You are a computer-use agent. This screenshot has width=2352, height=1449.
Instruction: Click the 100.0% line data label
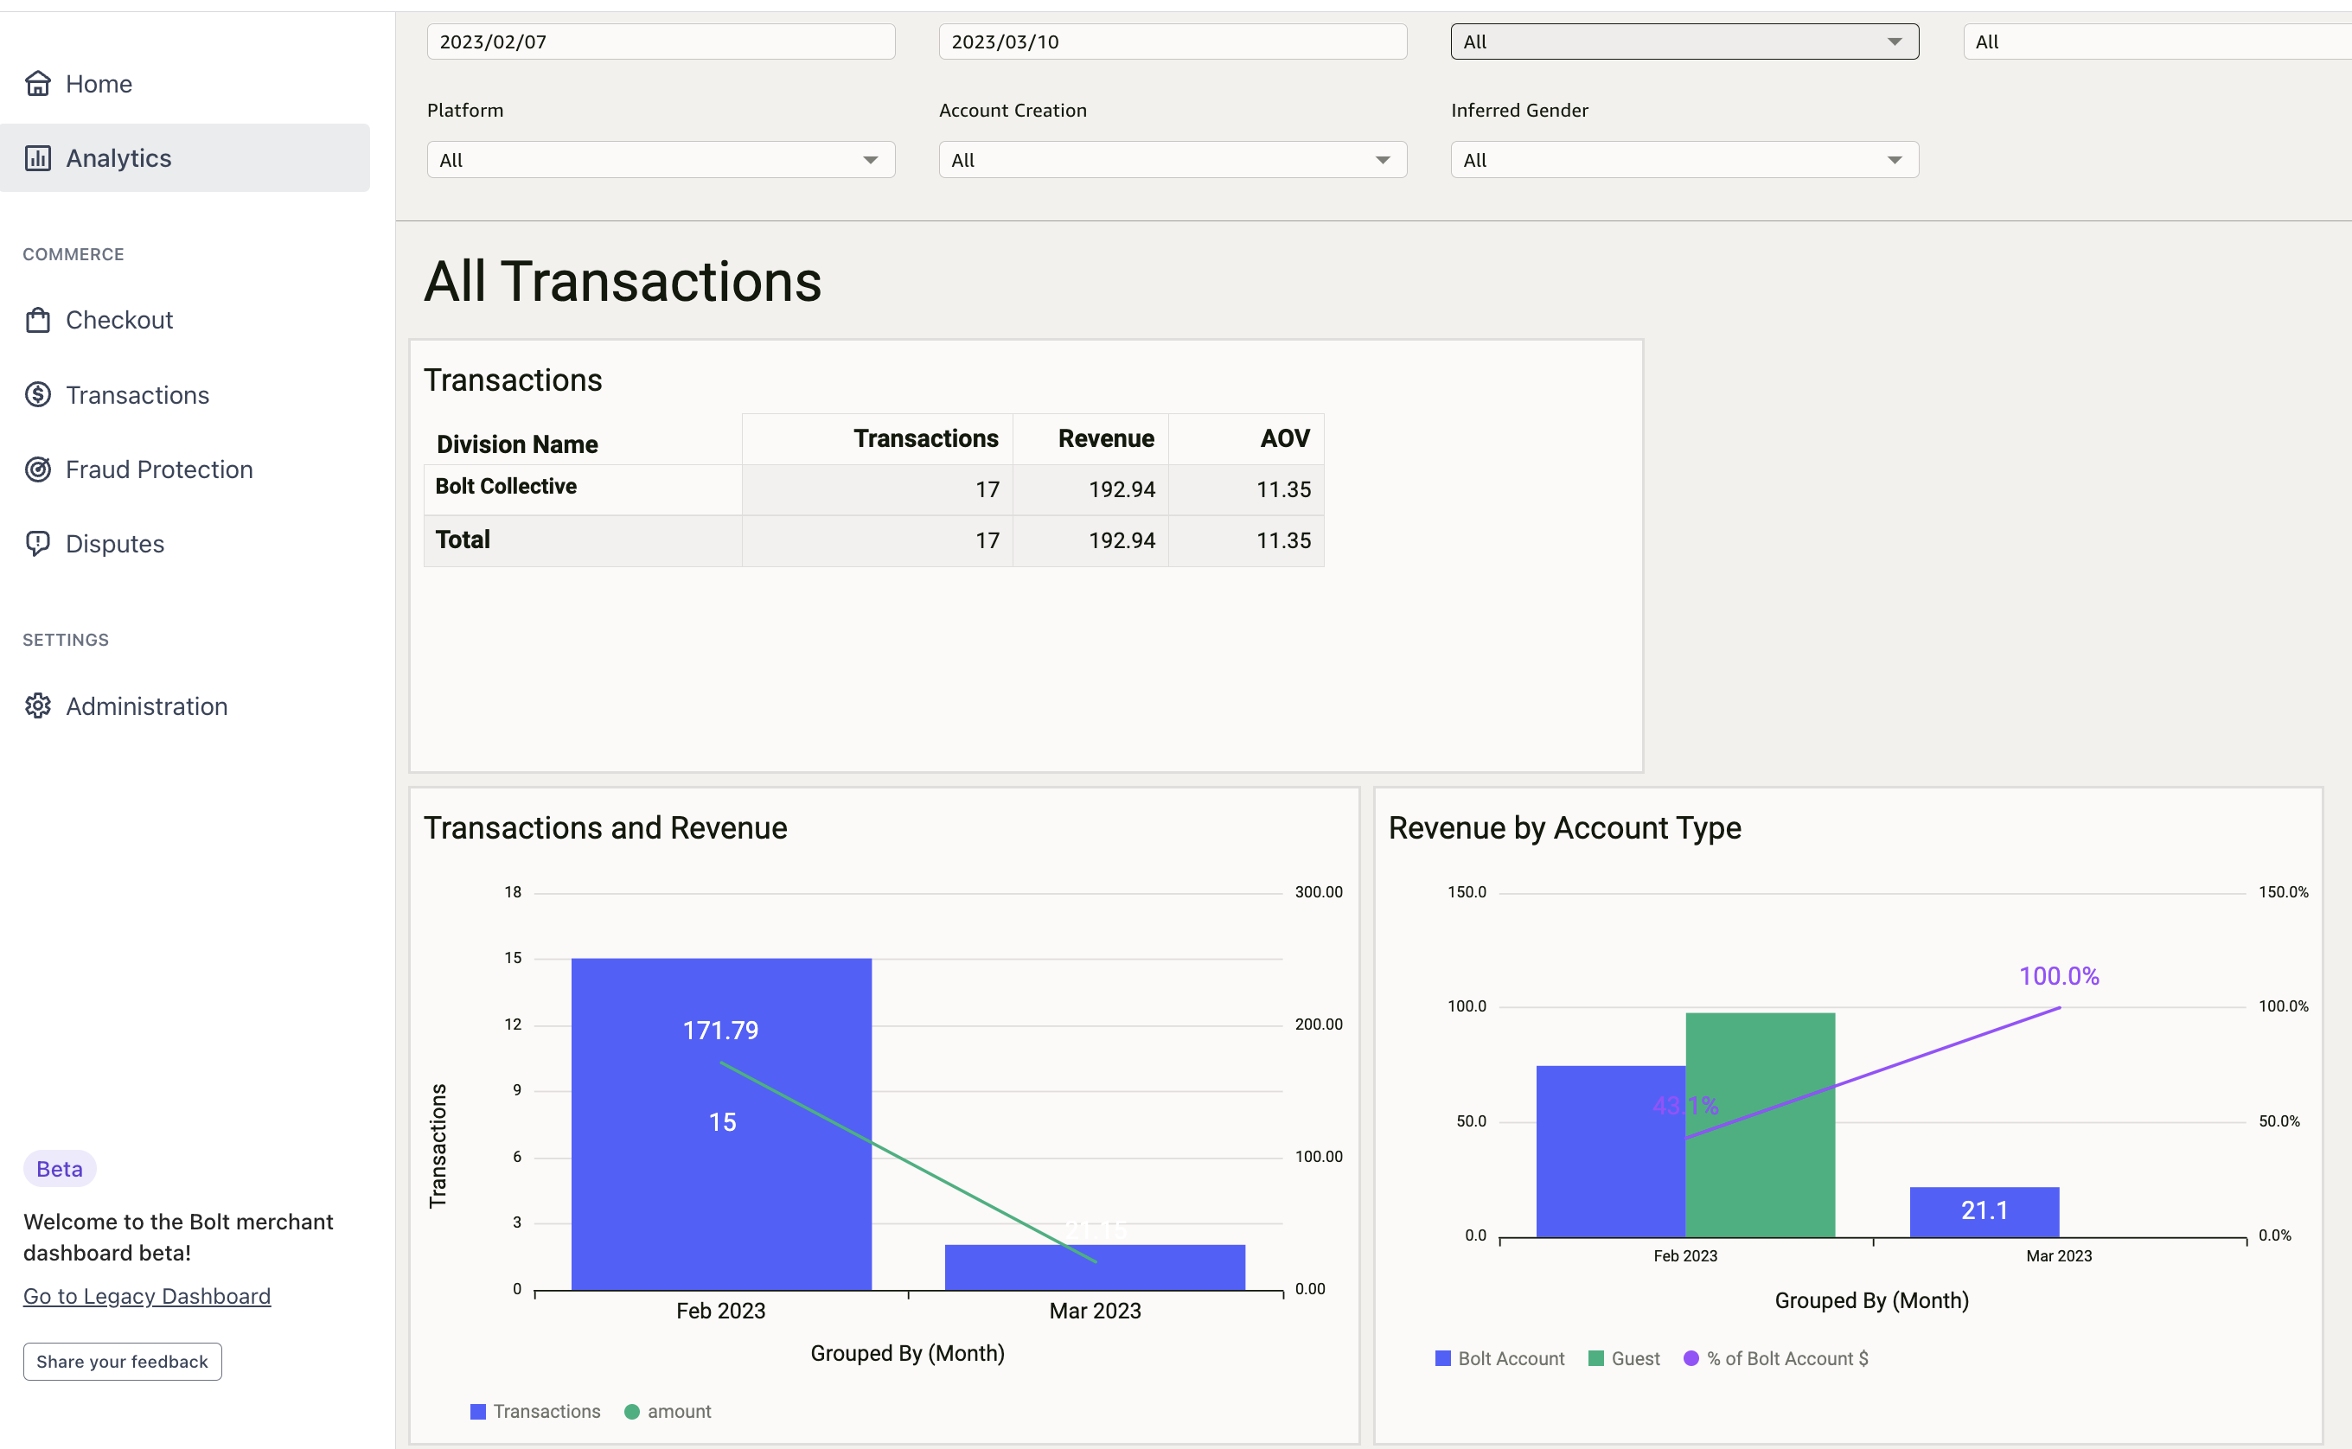point(2060,977)
